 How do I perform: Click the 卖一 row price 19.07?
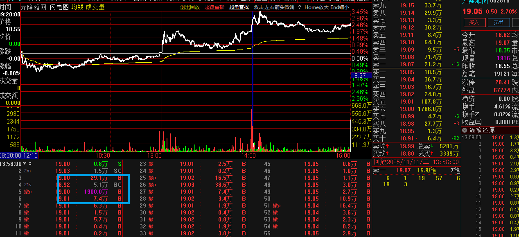pos(407,64)
